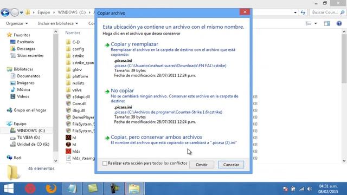Screen dimensions: 347x195
Task: Open the taskbar clock and date
Action: 328,189
